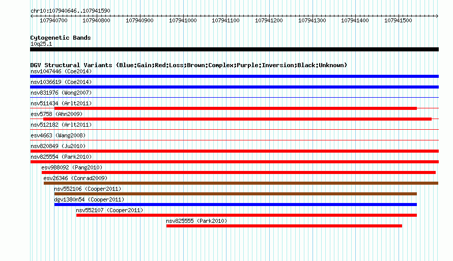Click the nsv831976 (Wong2007) label

point(61,93)
